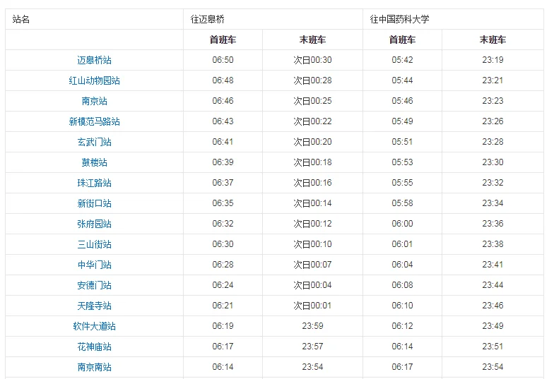Screen dimensions: 554x379
Task: Open the 红山动物园站 station link
Action: point(95,80)
